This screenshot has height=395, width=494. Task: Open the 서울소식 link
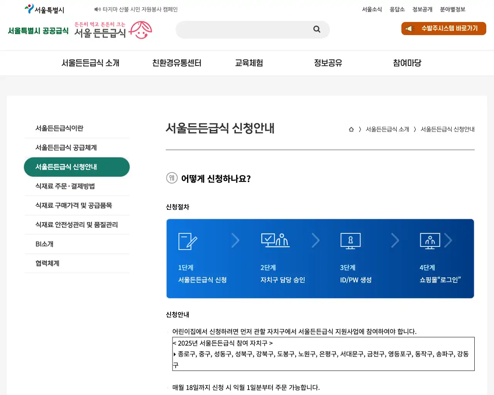[372, 9]
